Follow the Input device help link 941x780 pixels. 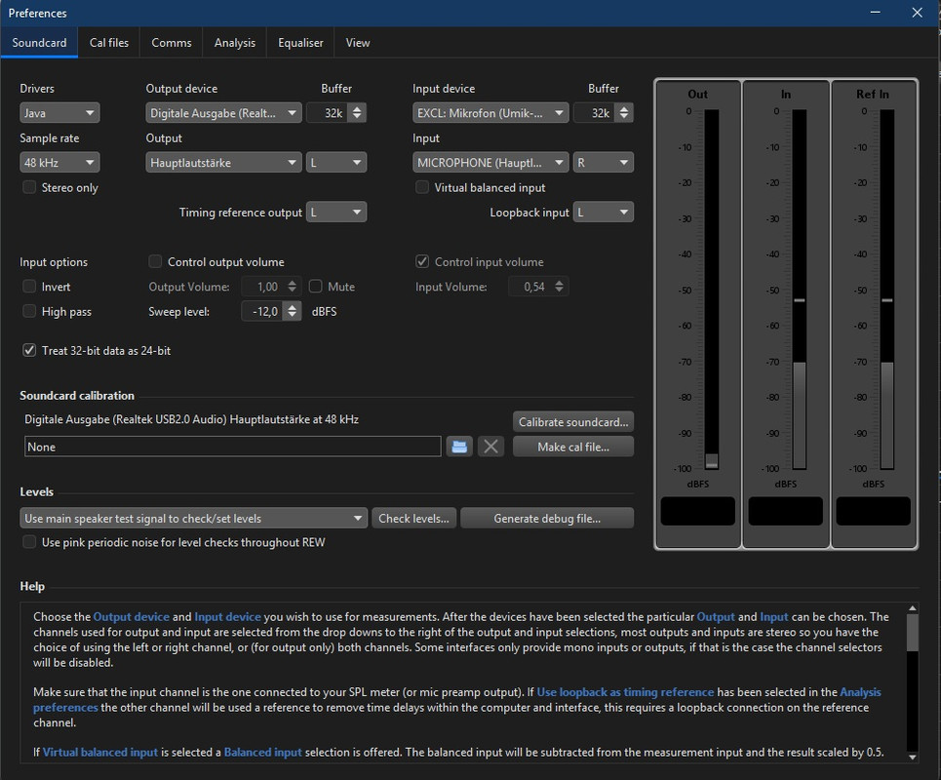[x=227, y=617]
